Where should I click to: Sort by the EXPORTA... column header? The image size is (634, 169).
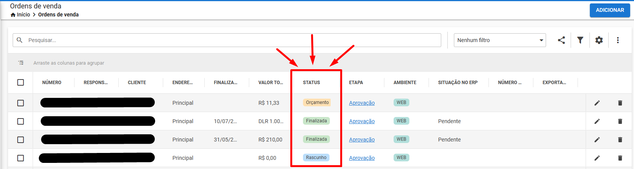click(x=554, y=83)
